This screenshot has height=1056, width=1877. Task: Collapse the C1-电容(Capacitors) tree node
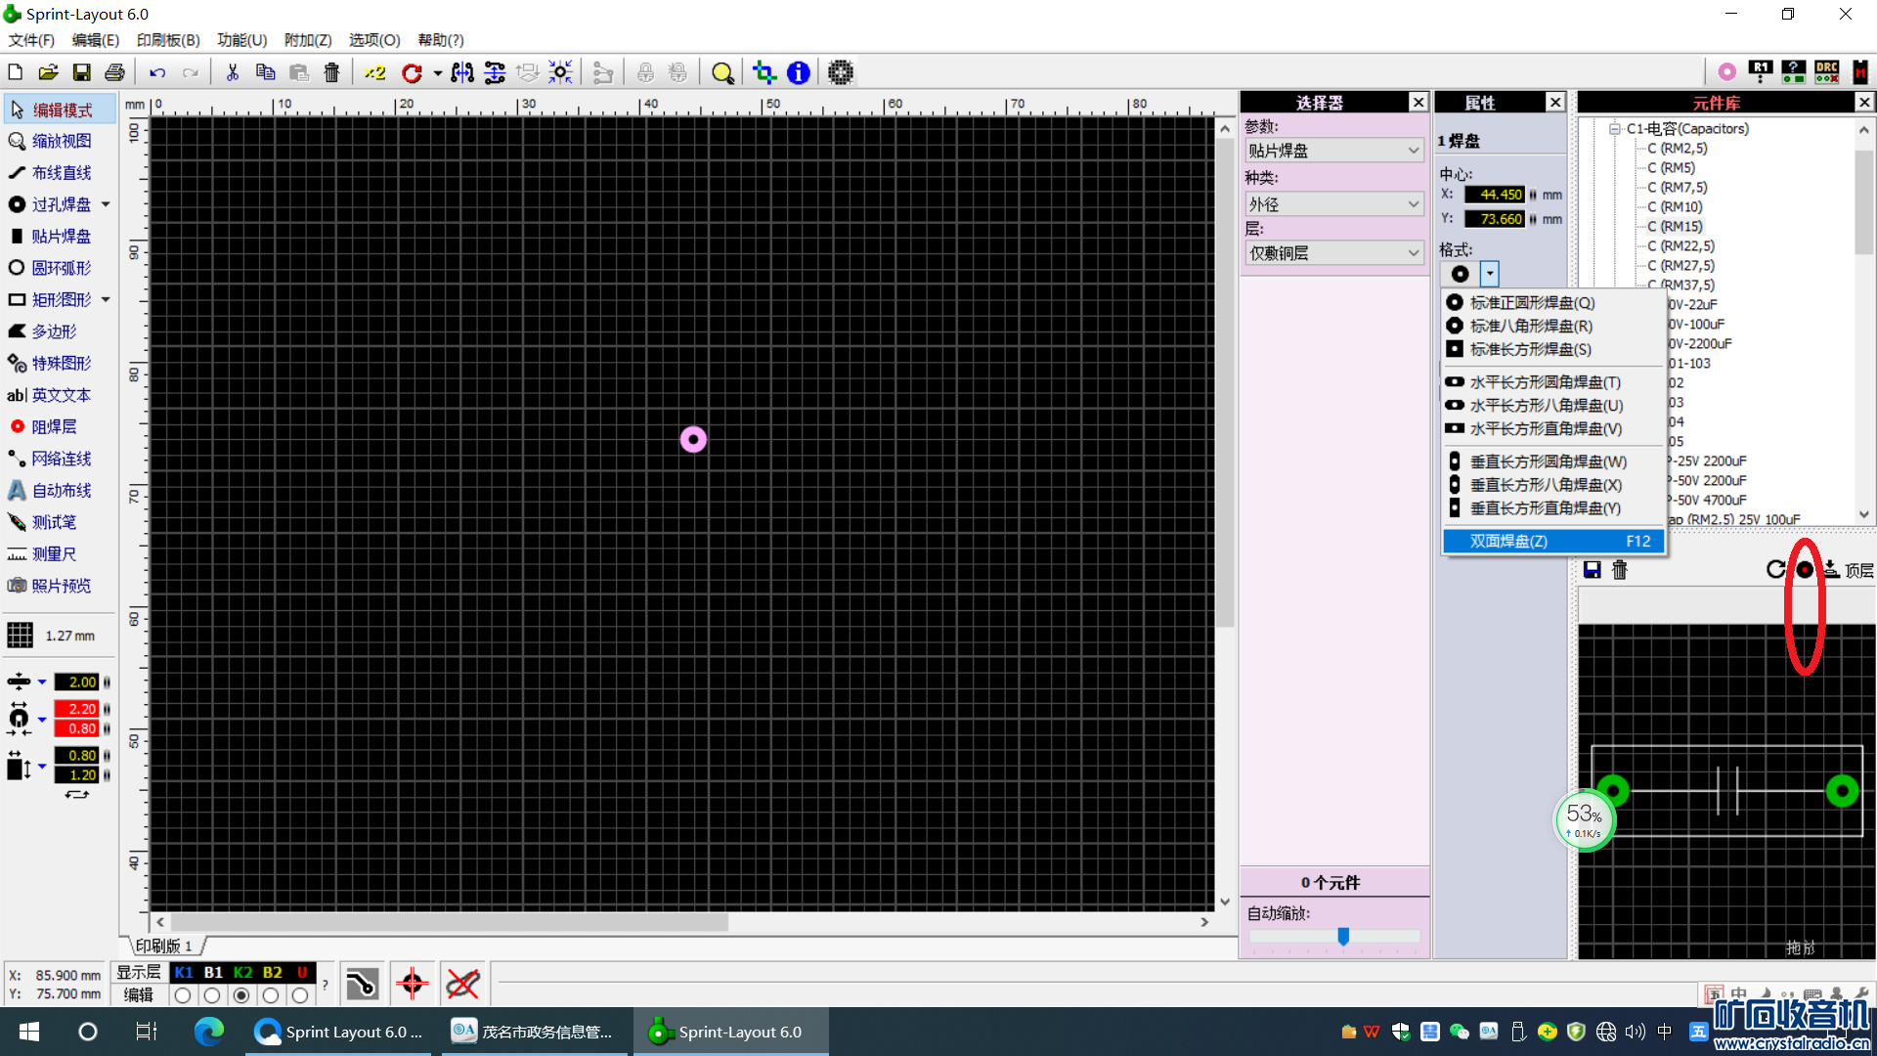(x=1615, y=129)
